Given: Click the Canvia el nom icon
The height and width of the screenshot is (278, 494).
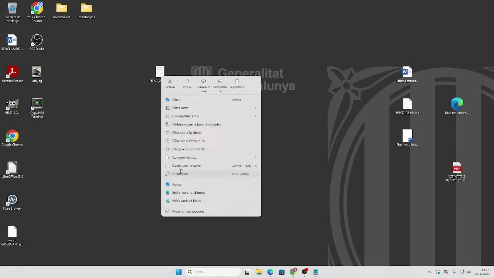Looking at the screenshot, I should click(x=203, y=81).
